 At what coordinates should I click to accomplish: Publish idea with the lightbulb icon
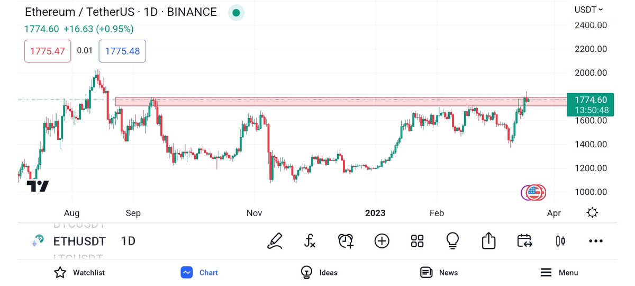click(x=452, y=241)
